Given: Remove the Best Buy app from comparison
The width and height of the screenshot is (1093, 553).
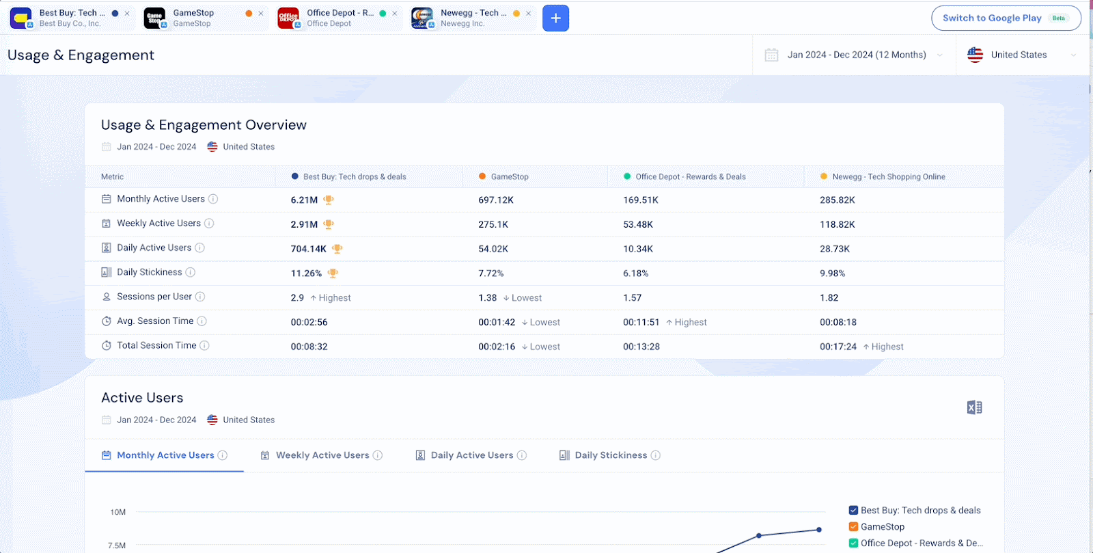Looking at the screenshot, I should (127, 13).
